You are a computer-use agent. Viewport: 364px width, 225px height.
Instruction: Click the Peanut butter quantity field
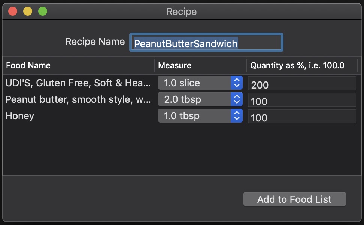click(302, 100)
